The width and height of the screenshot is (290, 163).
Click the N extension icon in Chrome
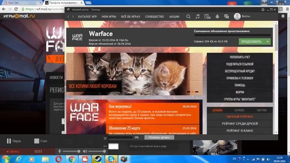281,9
